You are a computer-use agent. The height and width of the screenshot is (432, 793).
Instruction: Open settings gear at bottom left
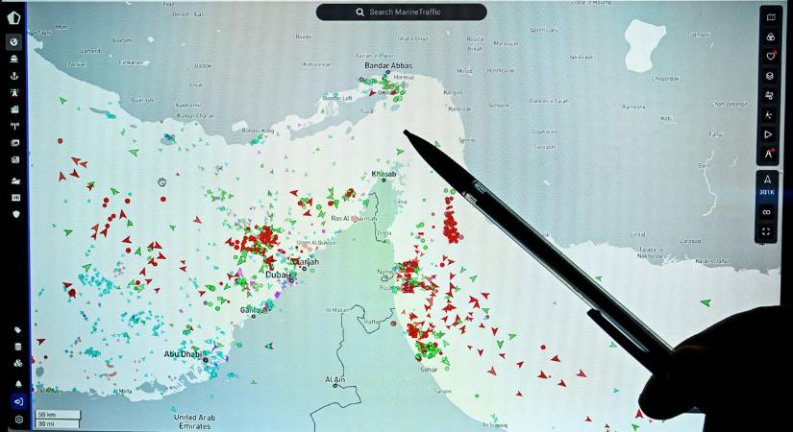coord(17,420)
